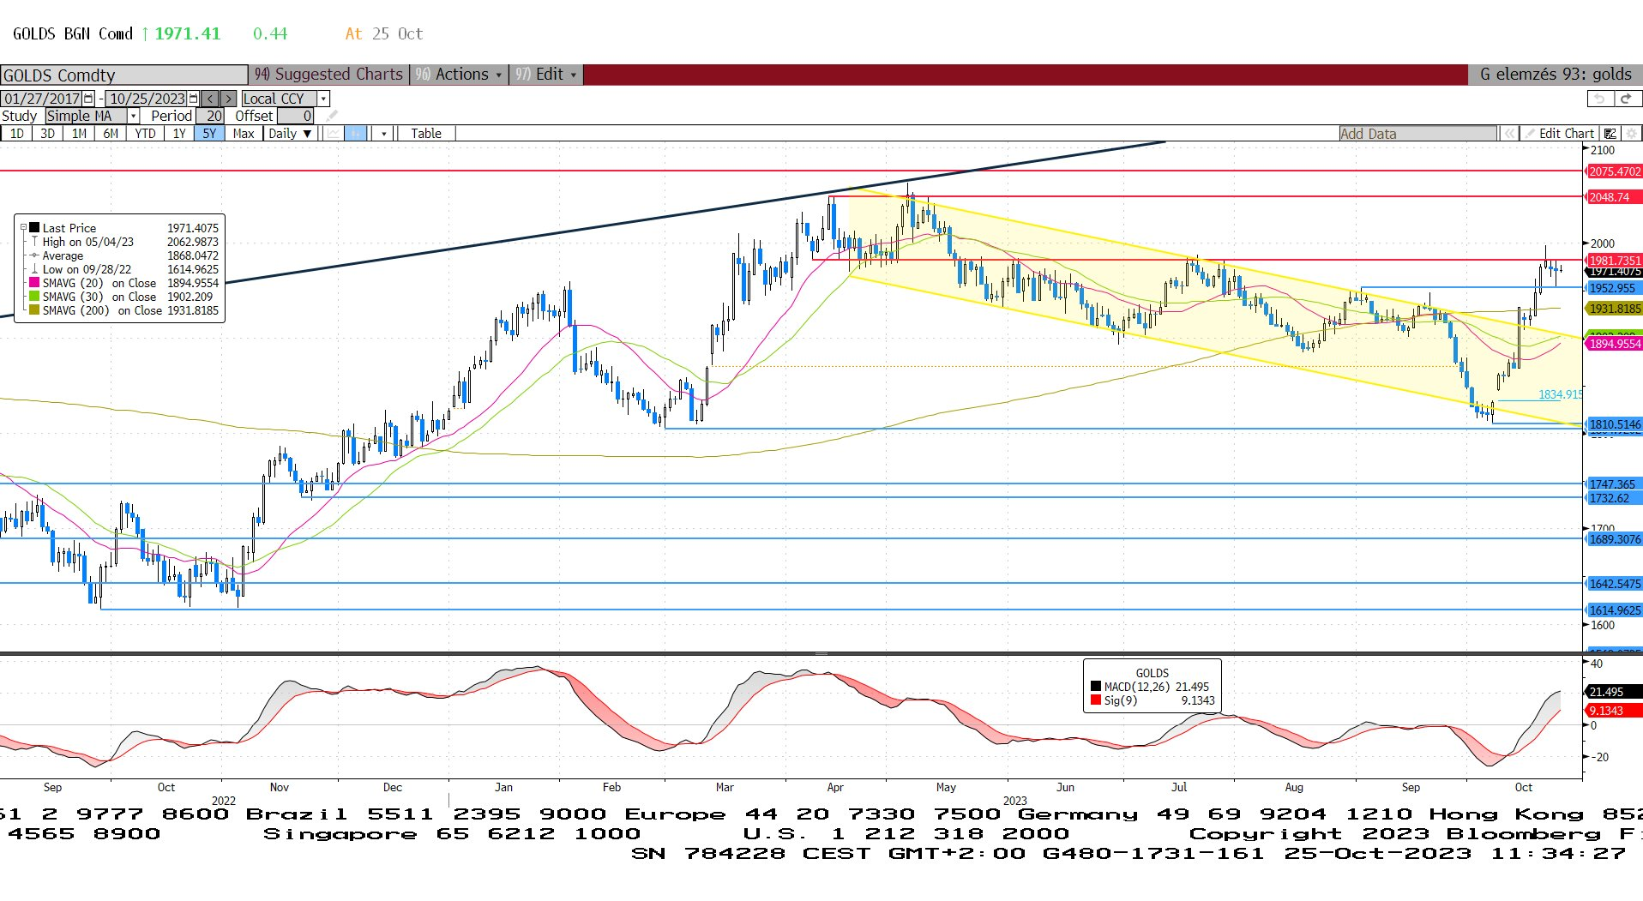This screenshot has height=901, width=1643.
Task: Click the chart options icon beside Edit Chart
Action: [x=1610, y=134]
